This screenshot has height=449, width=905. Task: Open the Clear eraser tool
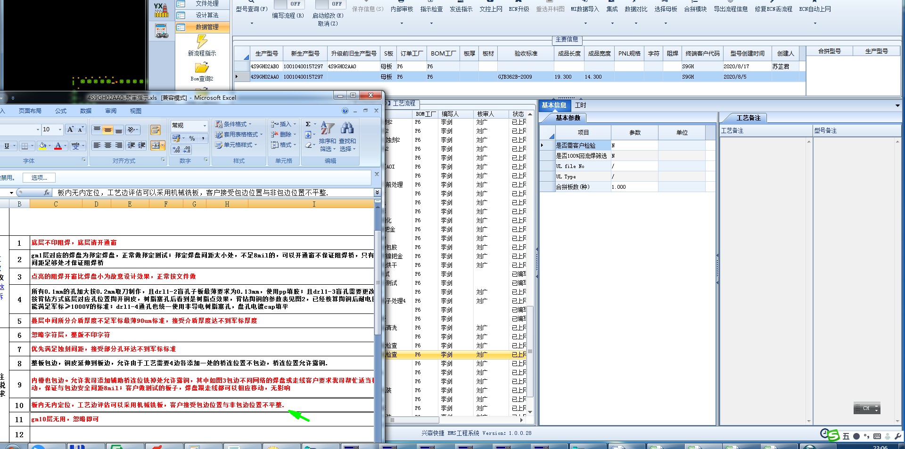(308, 145)
